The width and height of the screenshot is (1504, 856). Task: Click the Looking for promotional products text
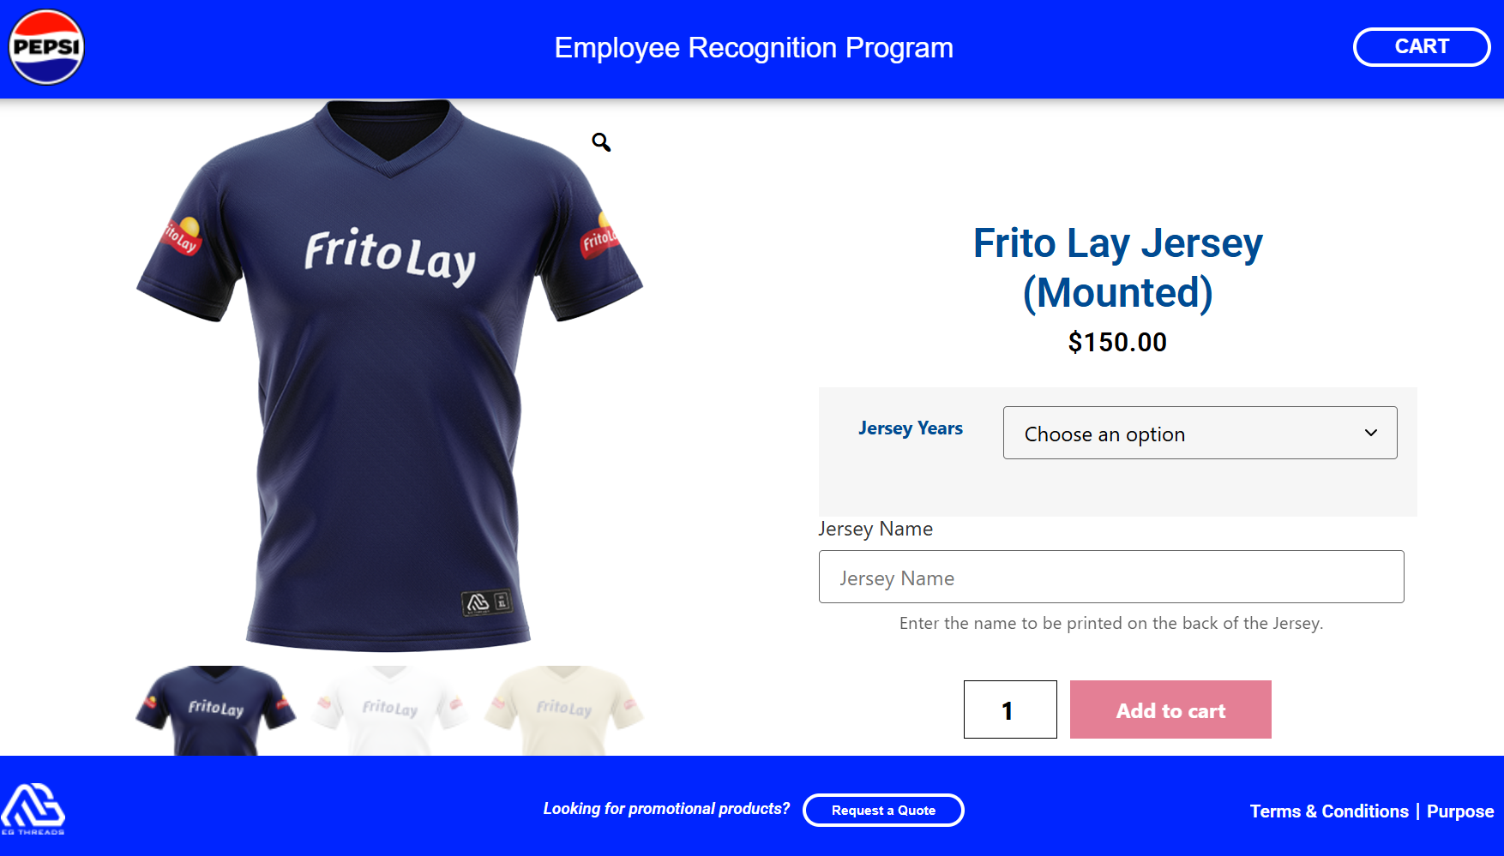666,809
